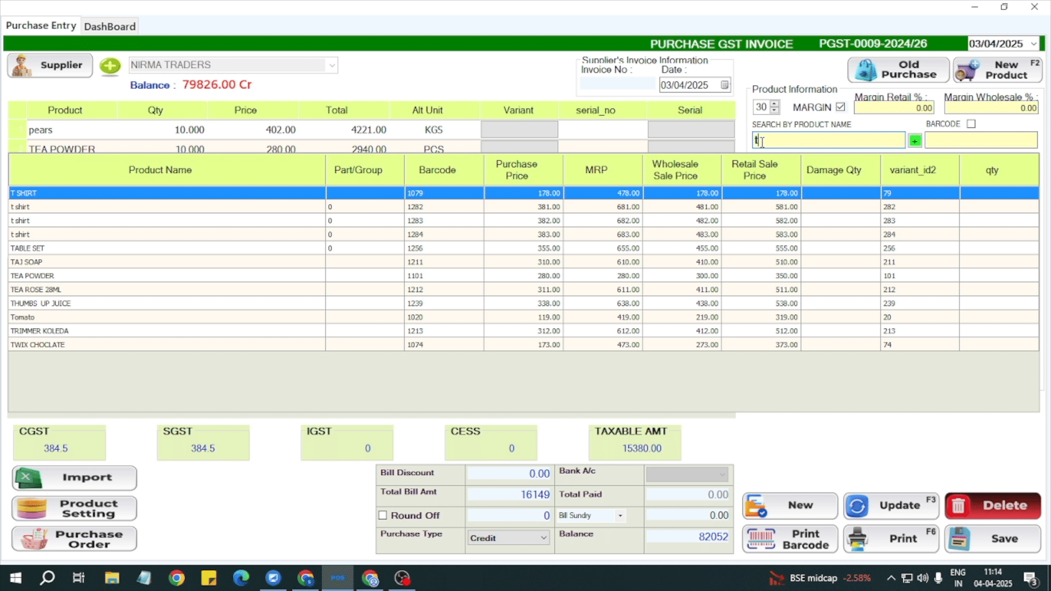Switch to the DashBoard tab
This screenshot has height=591, width=1051.
[109, 26]
